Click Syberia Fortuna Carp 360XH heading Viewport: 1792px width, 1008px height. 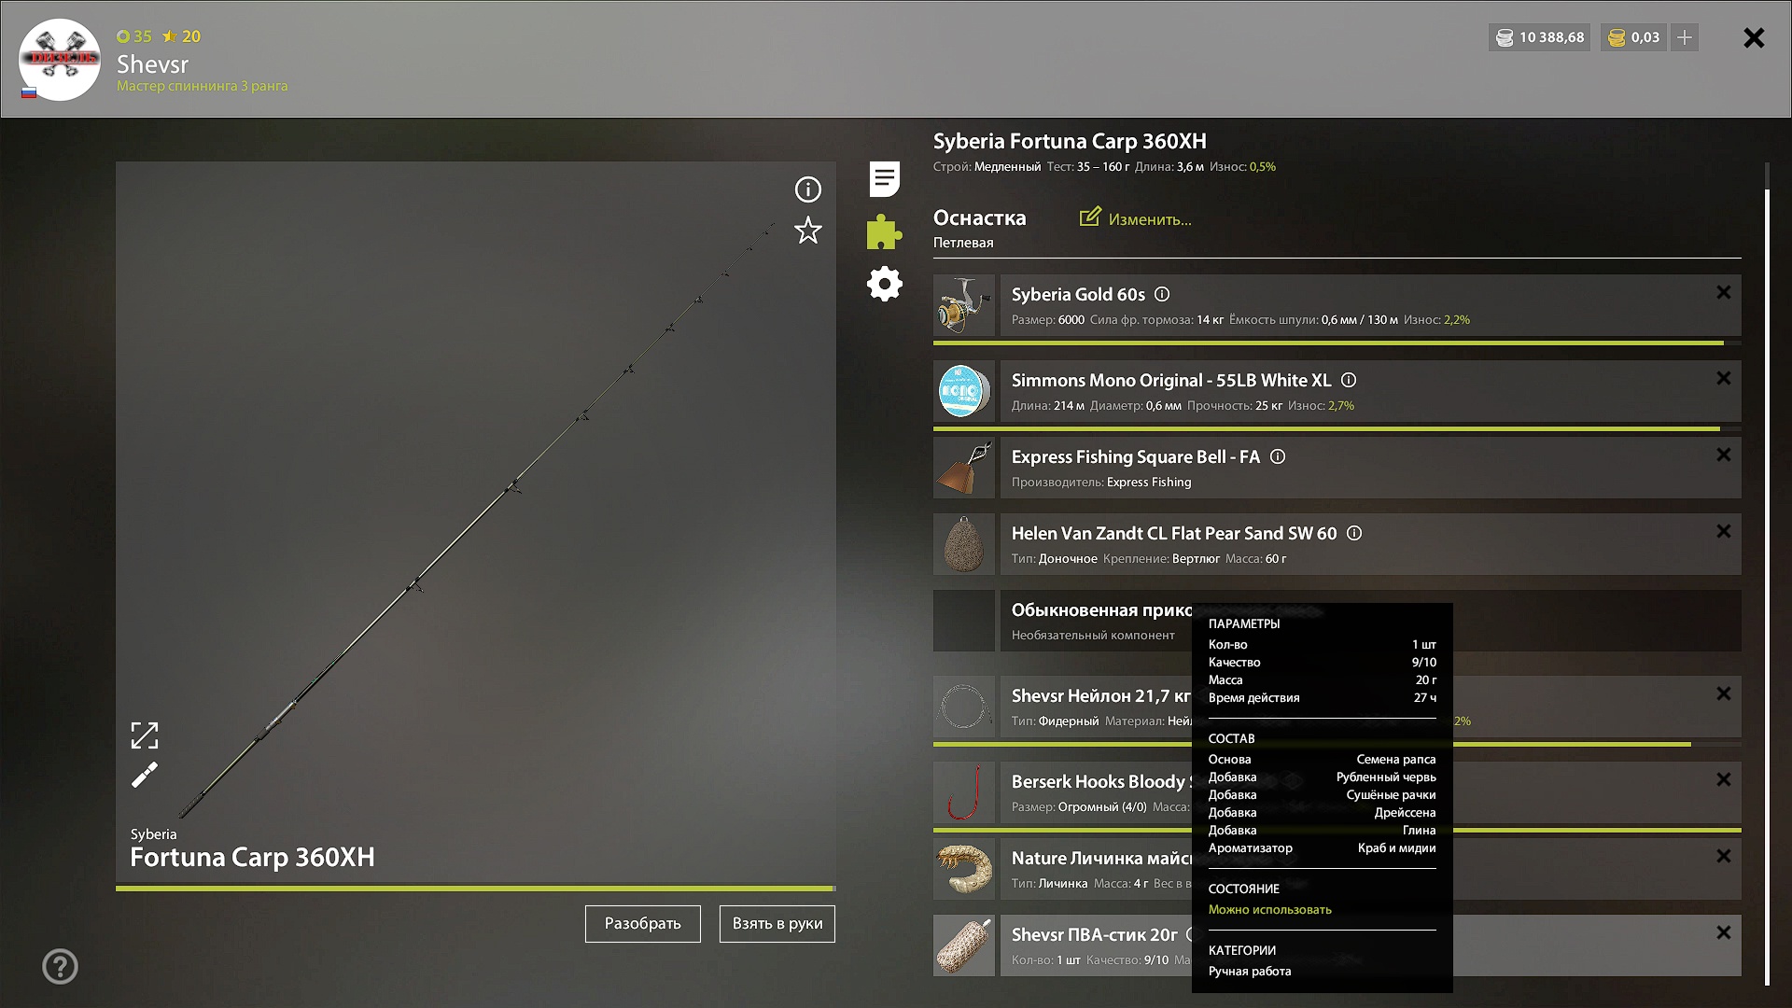tap(1070, 141)
